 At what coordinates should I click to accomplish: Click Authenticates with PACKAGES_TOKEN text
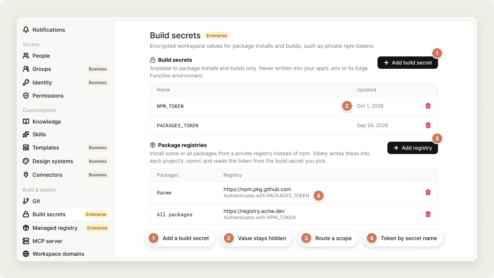[266, 196]
